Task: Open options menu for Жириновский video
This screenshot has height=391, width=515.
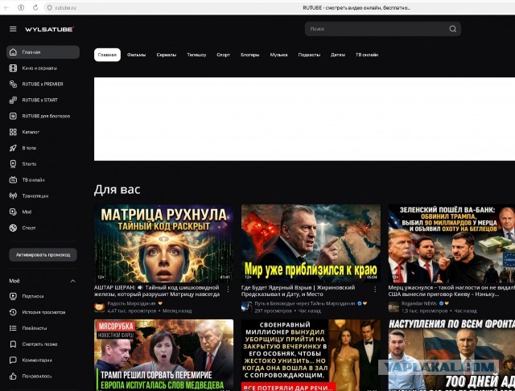Action: 375,290
